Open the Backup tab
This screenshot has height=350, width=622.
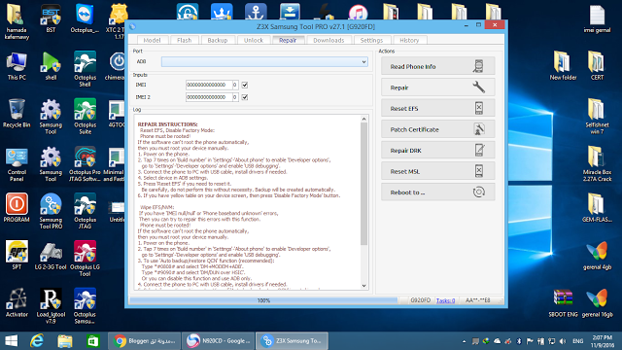click(x=218, y=40)
